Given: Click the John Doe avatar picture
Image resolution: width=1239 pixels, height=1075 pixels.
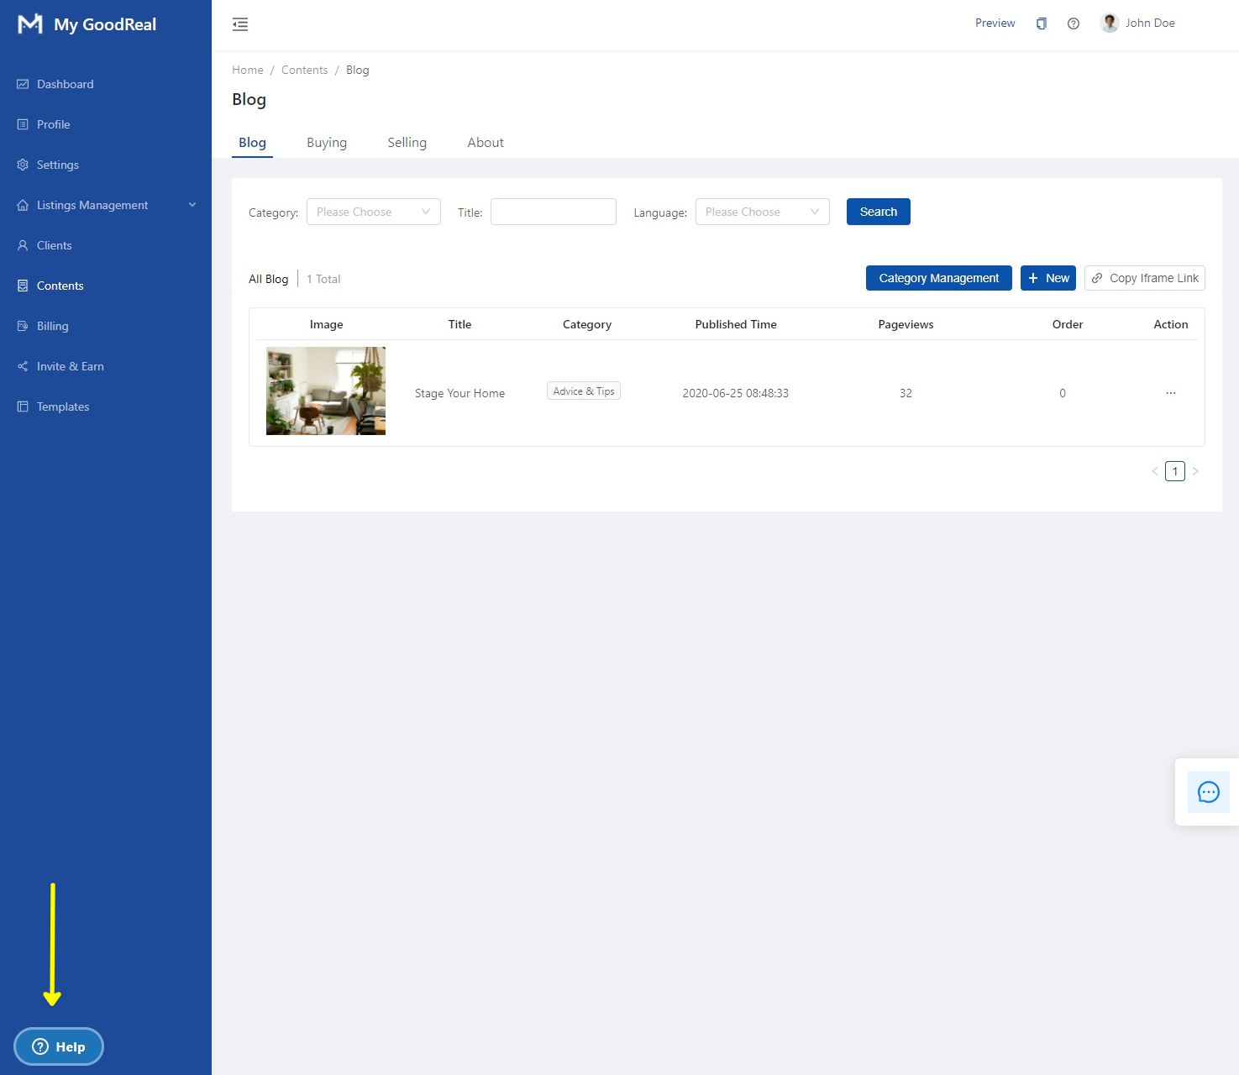Looking at the screenshot, I should pos(1110,24).
